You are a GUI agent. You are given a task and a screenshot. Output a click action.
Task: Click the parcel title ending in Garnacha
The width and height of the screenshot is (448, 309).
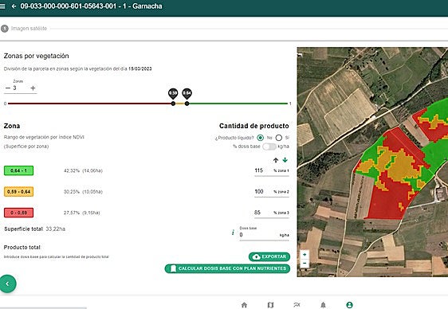click(91, 6)
